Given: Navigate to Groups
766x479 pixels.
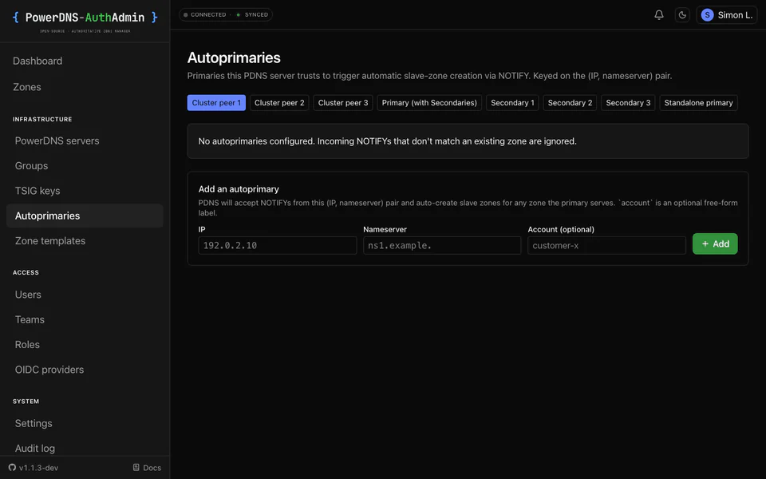Looking at the screenshot, I should pyautogui.click(x=31, y=166).
